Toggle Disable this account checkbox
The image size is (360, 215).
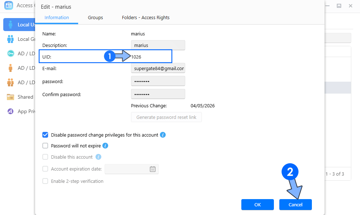(45, 157)
